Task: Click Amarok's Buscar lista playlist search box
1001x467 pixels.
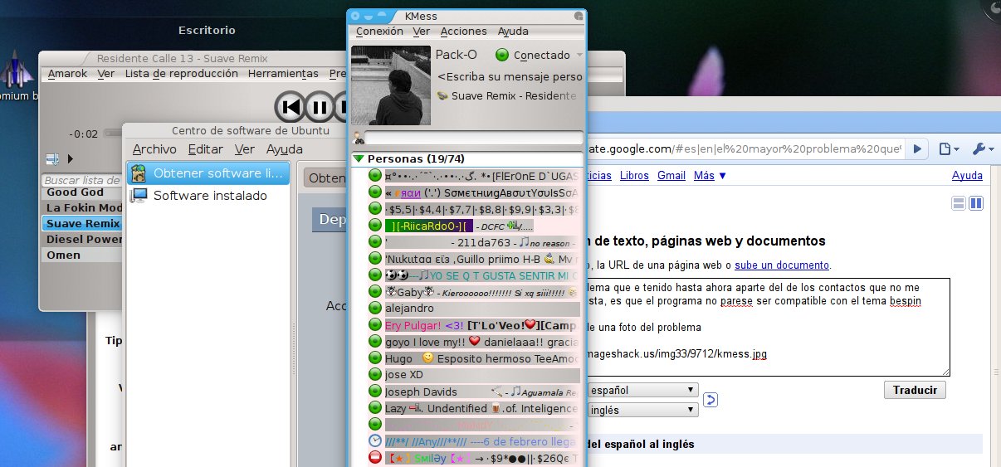Action: 81,180
